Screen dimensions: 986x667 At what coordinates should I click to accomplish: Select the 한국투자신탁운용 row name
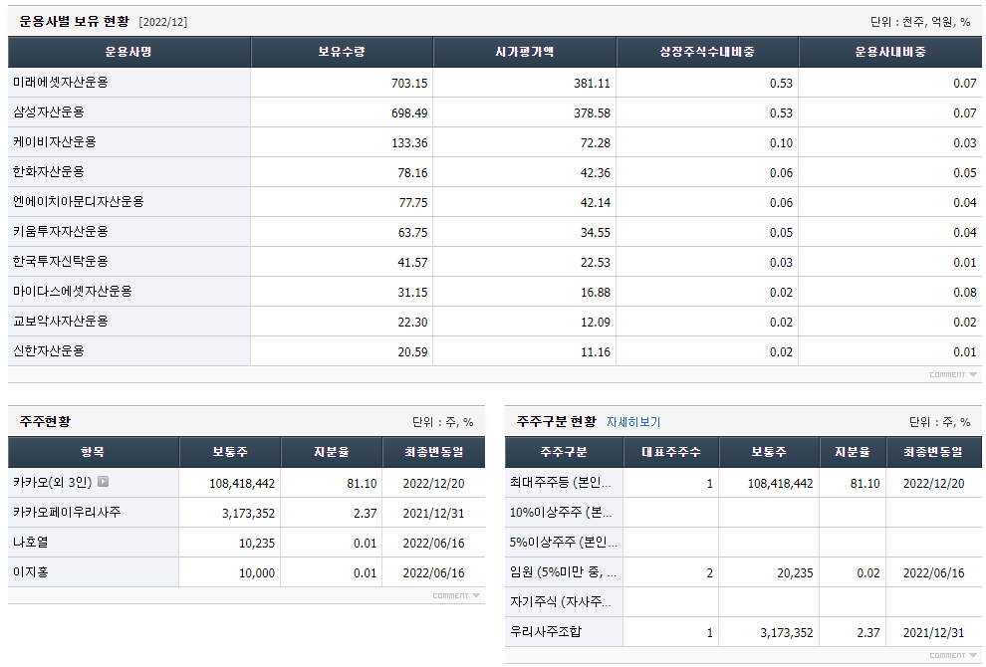61,262
